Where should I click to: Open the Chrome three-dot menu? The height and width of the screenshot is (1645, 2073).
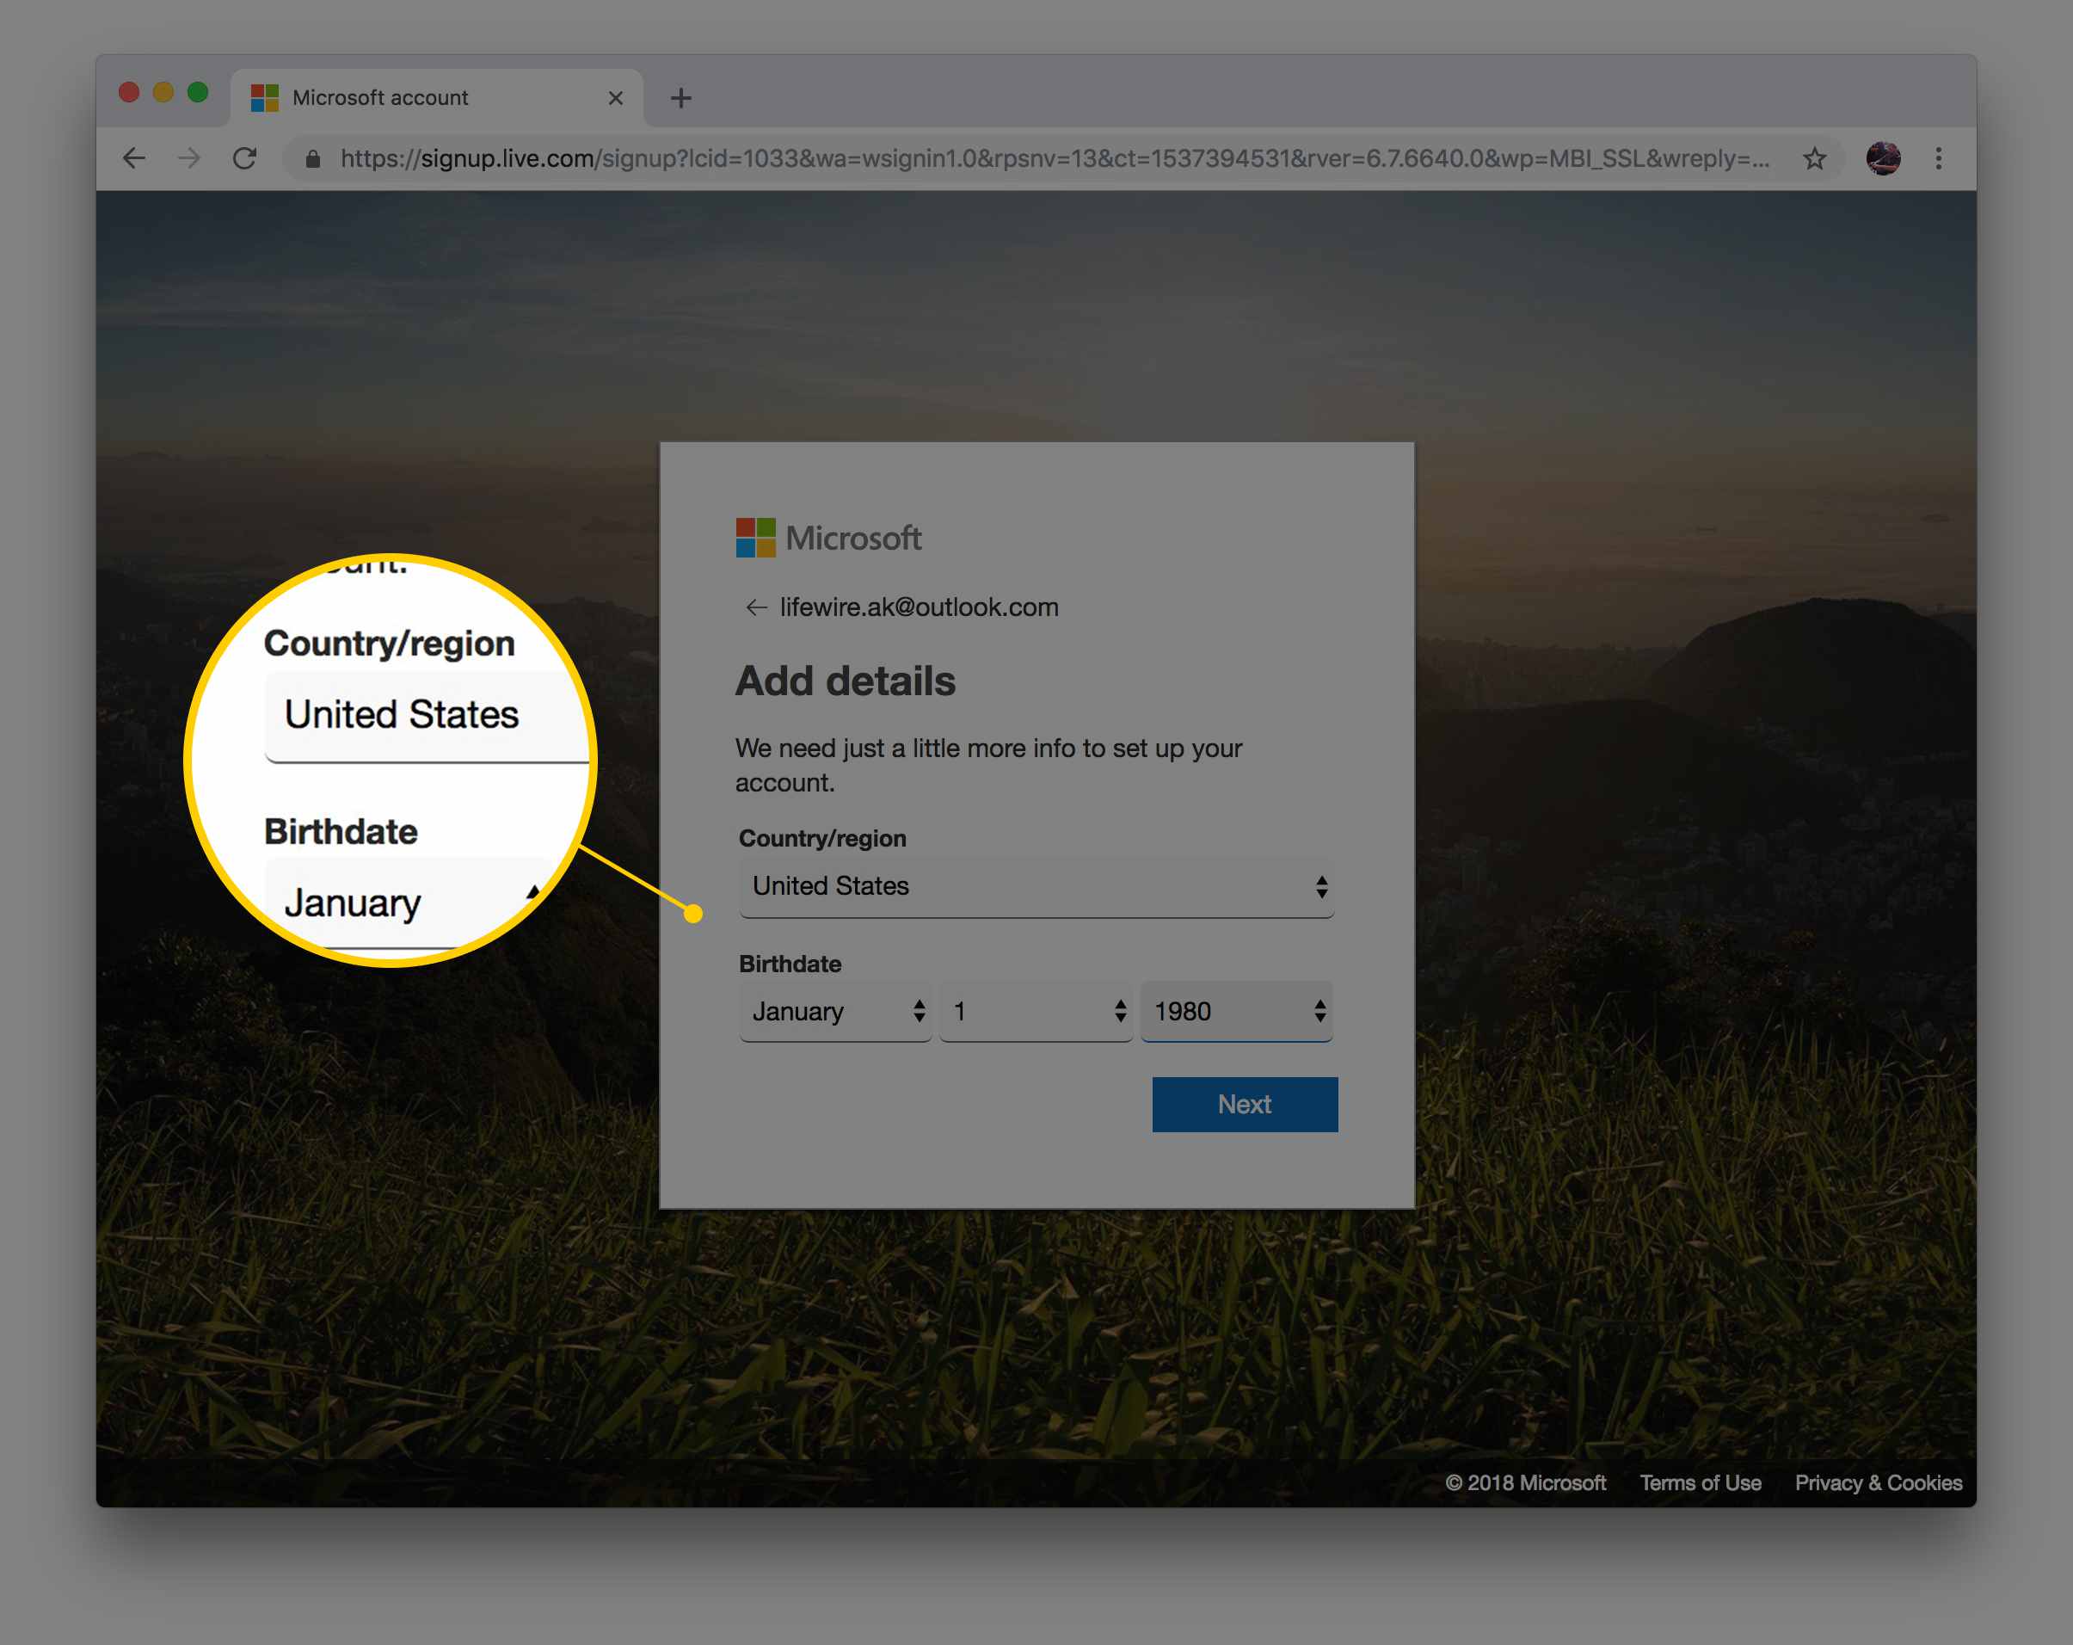pyautogui.click(x=1939, y=157)
